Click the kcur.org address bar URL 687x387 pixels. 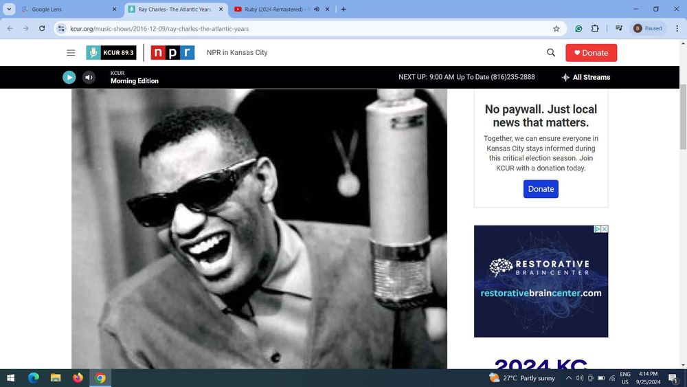click(x=159, y=28)
